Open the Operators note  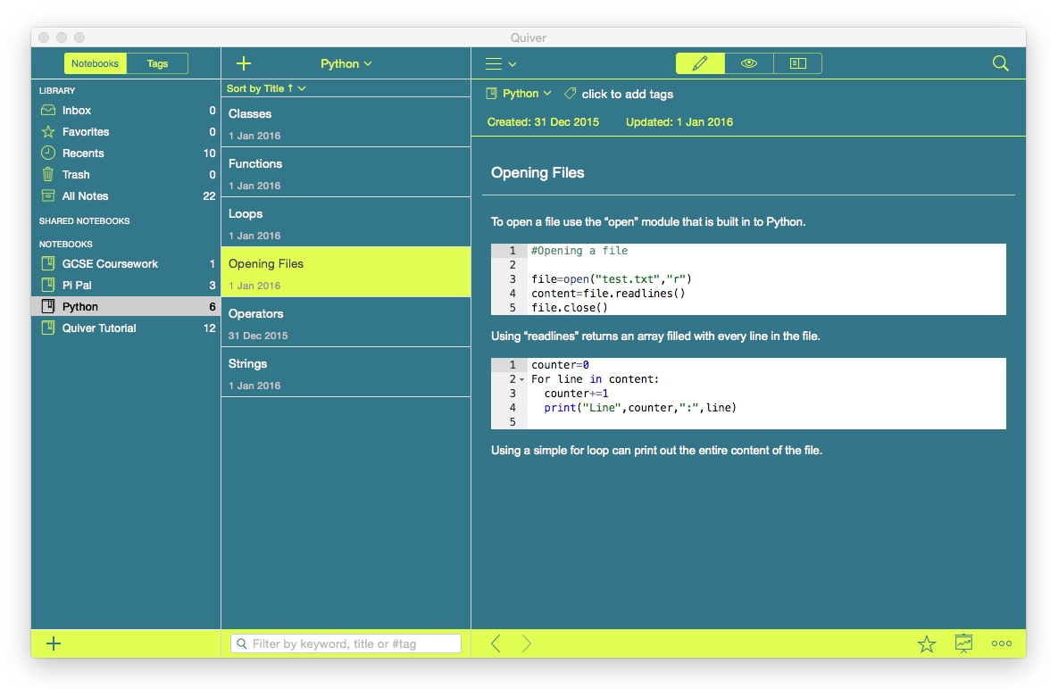click(x=346, y=322)
